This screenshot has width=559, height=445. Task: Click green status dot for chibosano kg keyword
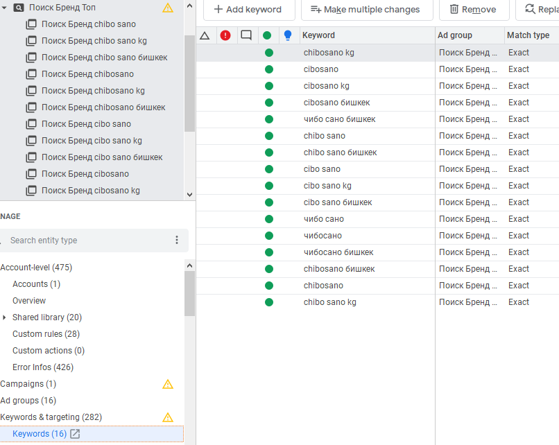(269, 53)
